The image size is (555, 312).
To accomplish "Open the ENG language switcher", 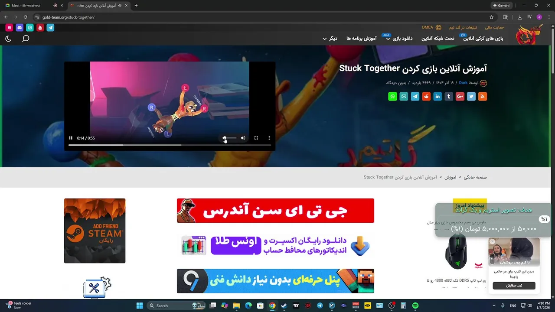I will pyautogui.click(x=513, y=305).
